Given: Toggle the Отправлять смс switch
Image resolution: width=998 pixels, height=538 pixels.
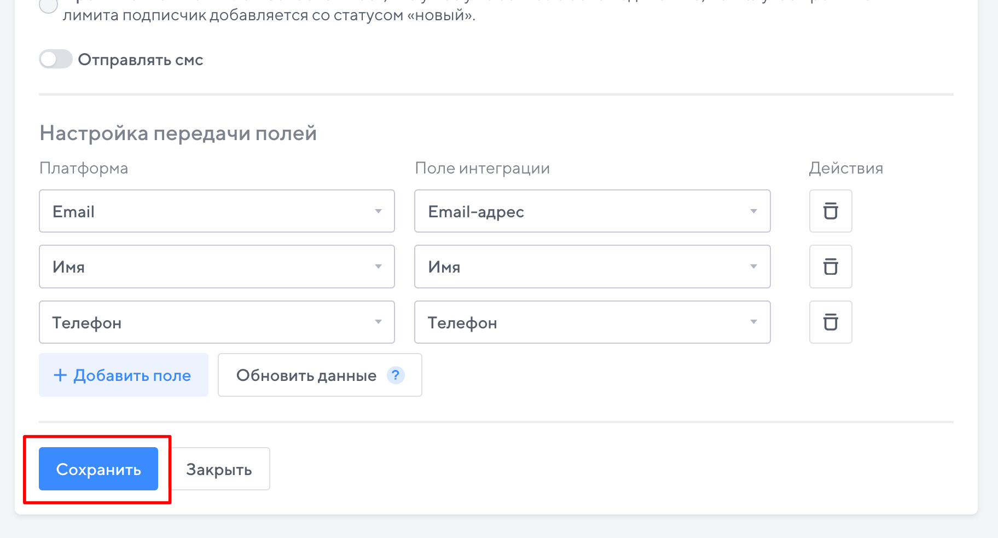Looking at the screenshot, I should (56, 59).
